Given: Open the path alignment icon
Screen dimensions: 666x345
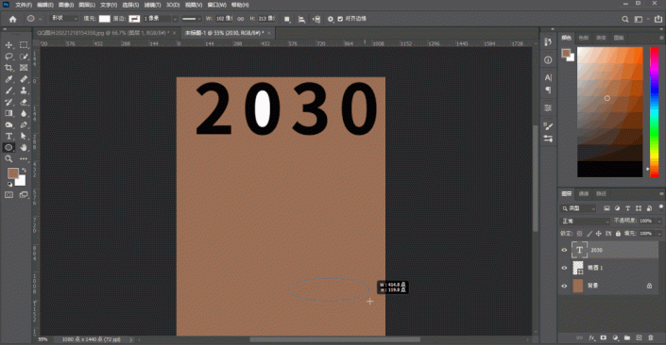Looking at the screenshot, I should (x=301, y=19).
